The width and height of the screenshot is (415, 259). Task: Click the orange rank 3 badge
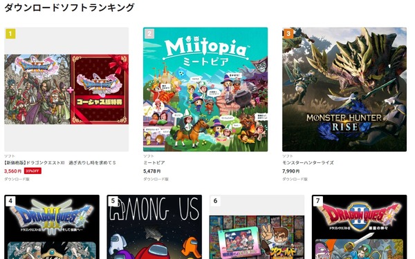pos(288,34)
